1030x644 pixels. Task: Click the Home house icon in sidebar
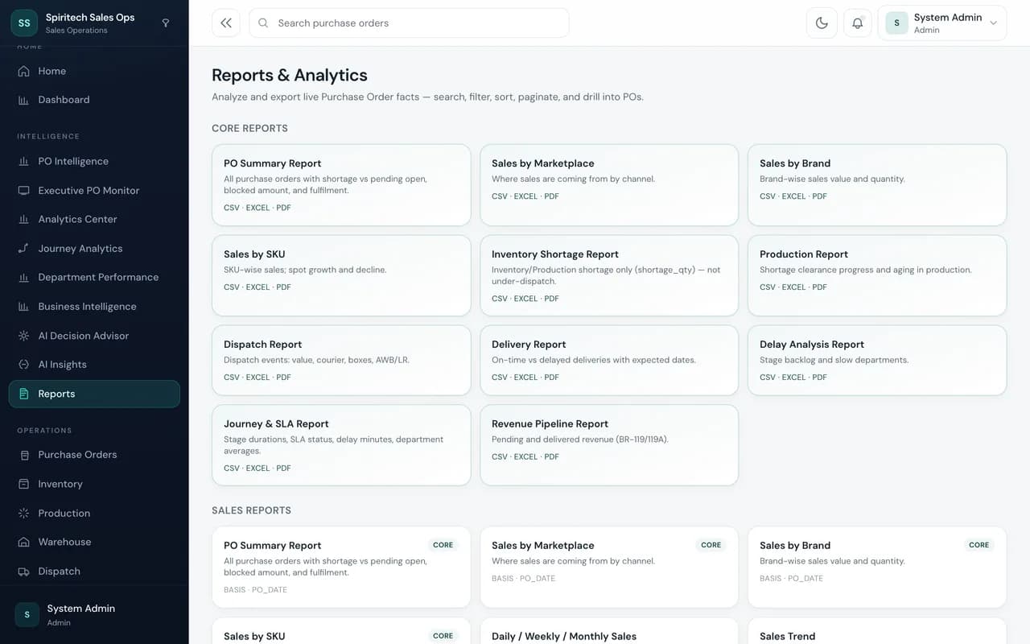[x=23, y=71]
